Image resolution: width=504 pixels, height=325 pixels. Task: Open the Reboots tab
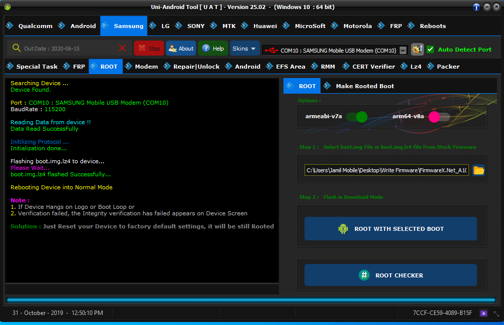[x=427, y=26]
